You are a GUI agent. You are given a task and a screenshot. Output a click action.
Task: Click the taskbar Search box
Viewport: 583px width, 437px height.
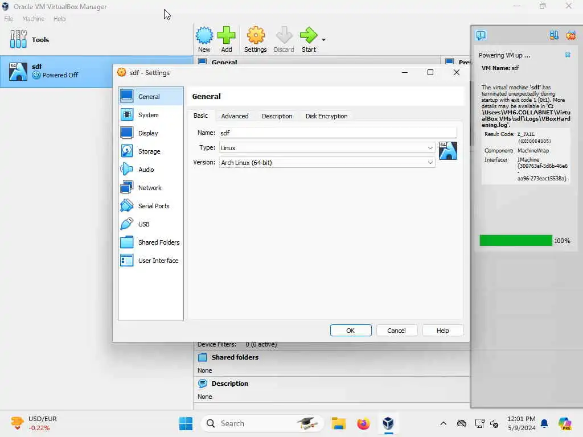pos(262,423)
